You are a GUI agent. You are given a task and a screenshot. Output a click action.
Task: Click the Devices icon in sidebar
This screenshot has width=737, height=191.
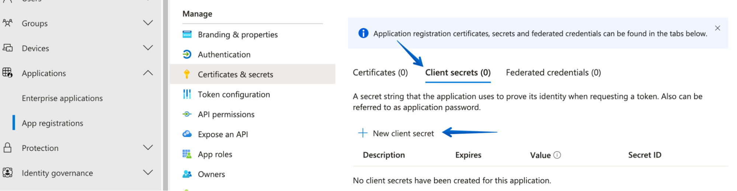pos(7,48)
